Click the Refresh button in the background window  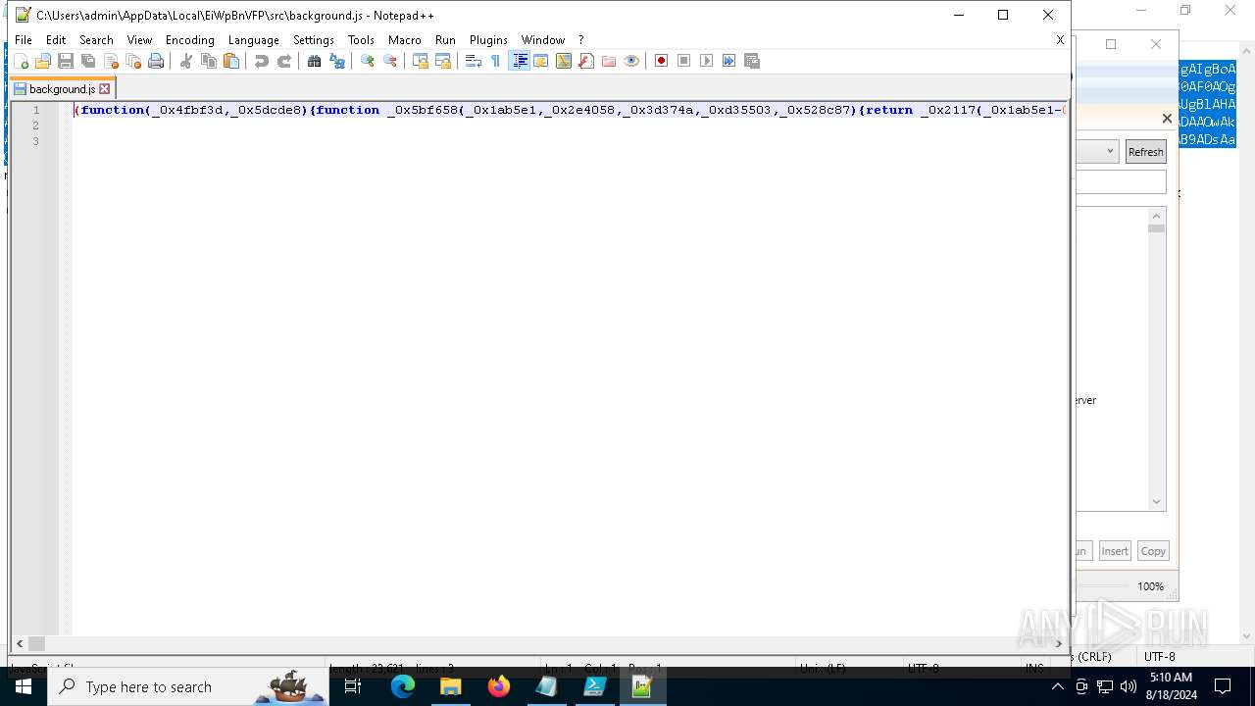1145,152
